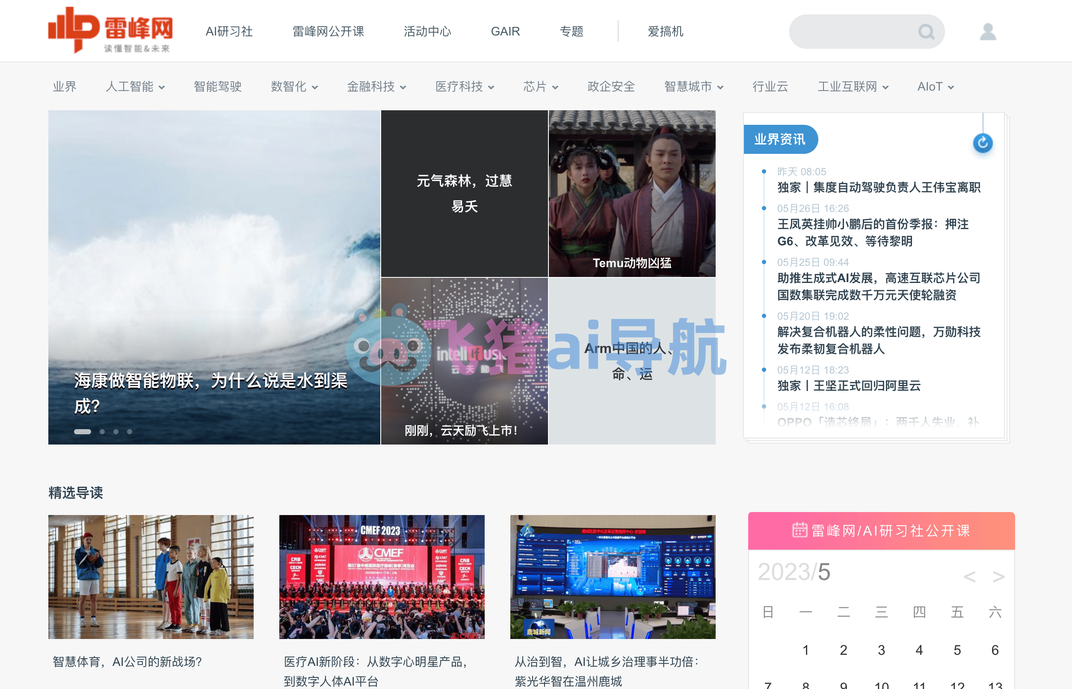Click the 精选导读 section heading

(x=76, y=492)
